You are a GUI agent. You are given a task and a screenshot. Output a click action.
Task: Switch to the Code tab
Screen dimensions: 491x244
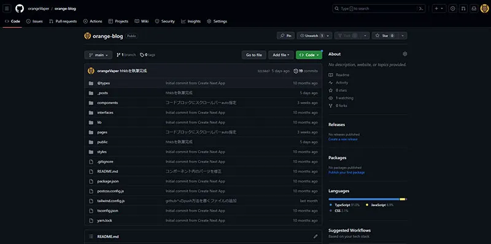point(12,21)
